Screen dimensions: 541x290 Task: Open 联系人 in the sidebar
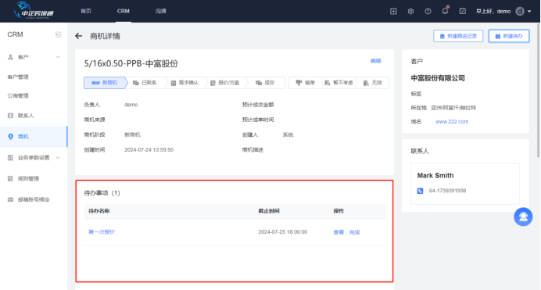coord(26,116)
